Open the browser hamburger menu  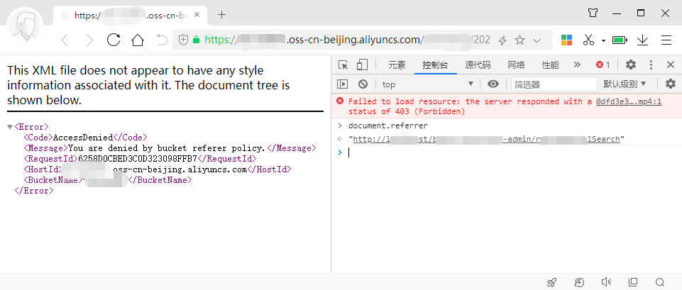(666, 40)
